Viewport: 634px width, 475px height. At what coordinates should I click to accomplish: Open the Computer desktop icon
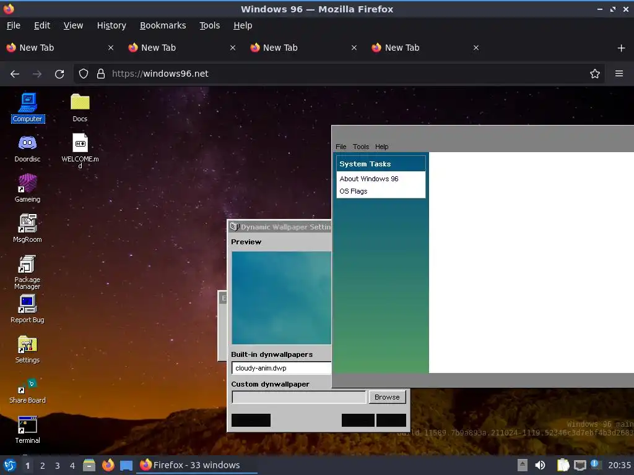coord(27,108)
